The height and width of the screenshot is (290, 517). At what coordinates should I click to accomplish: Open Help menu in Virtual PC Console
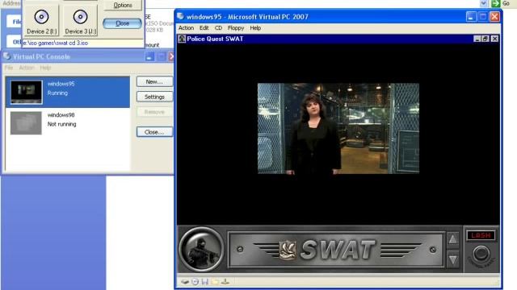click(x=45, y=68)
